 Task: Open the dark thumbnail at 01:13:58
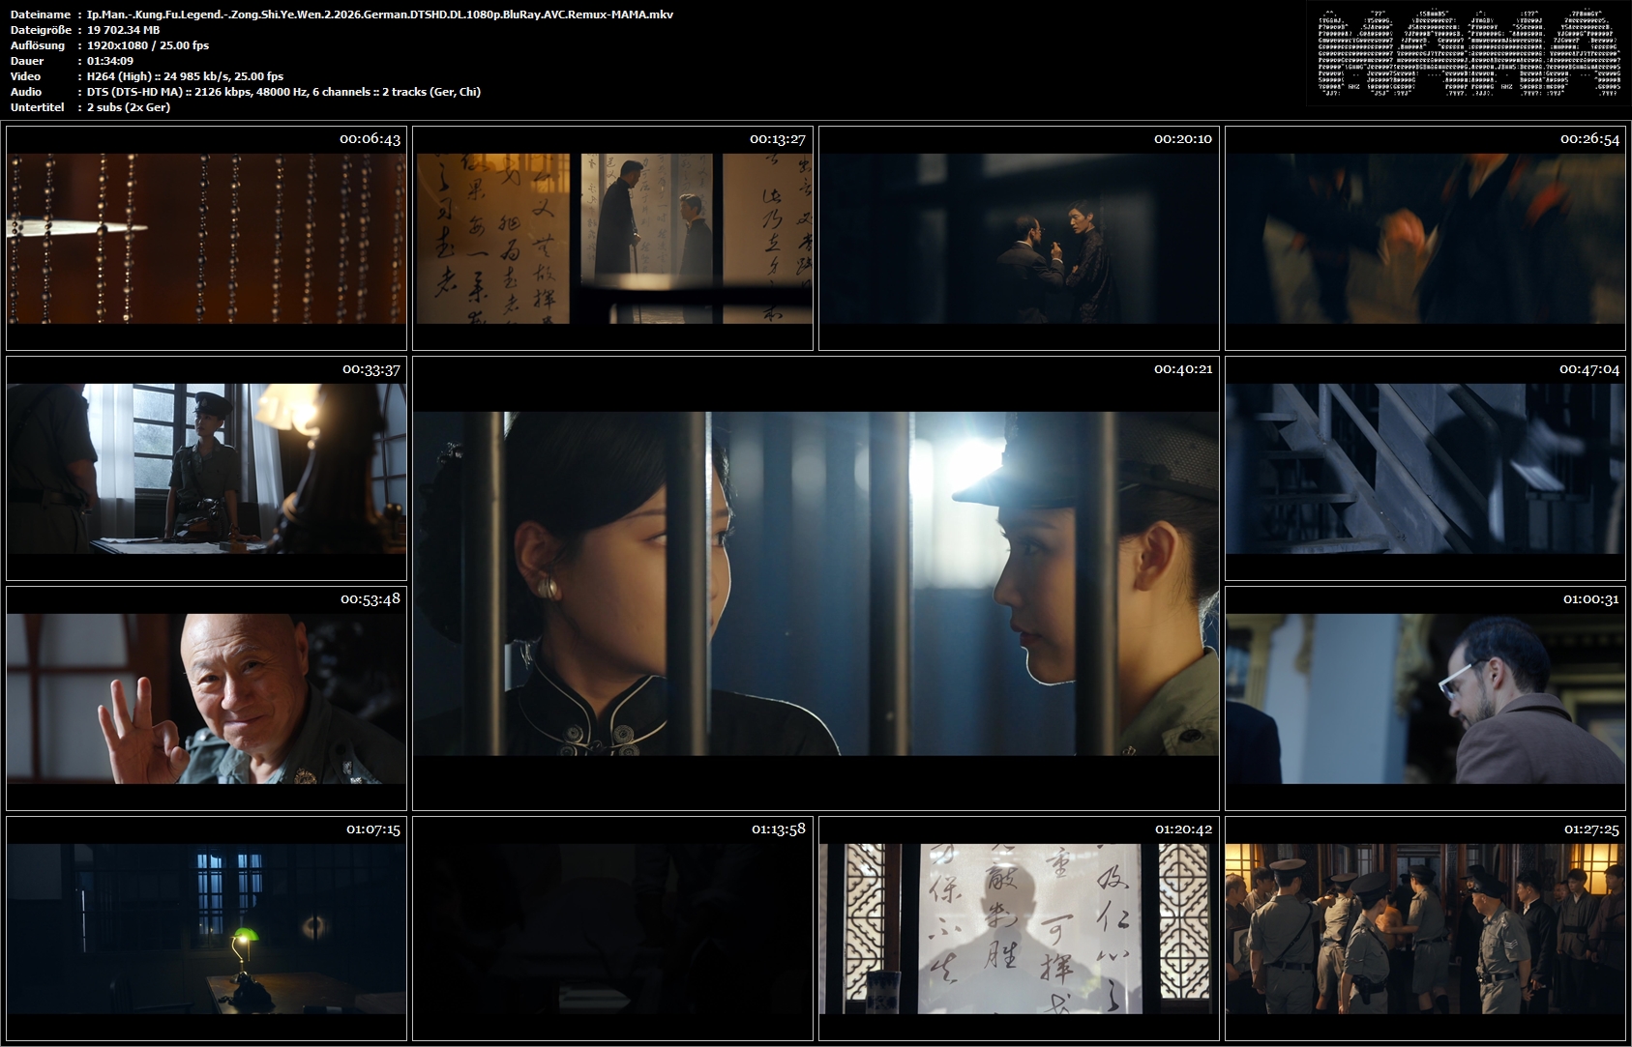(x=612, y=928)
